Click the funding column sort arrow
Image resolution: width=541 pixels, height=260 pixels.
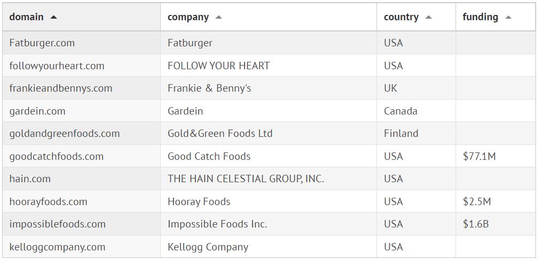(x=508, y=17)
